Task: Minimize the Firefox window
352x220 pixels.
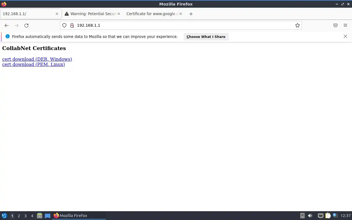Action: (337, 4)
